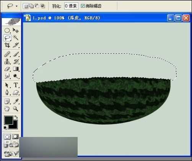Choose the Add to selection mode button
The height and width of the screenshot is (161, 192).
click(31, 6)
